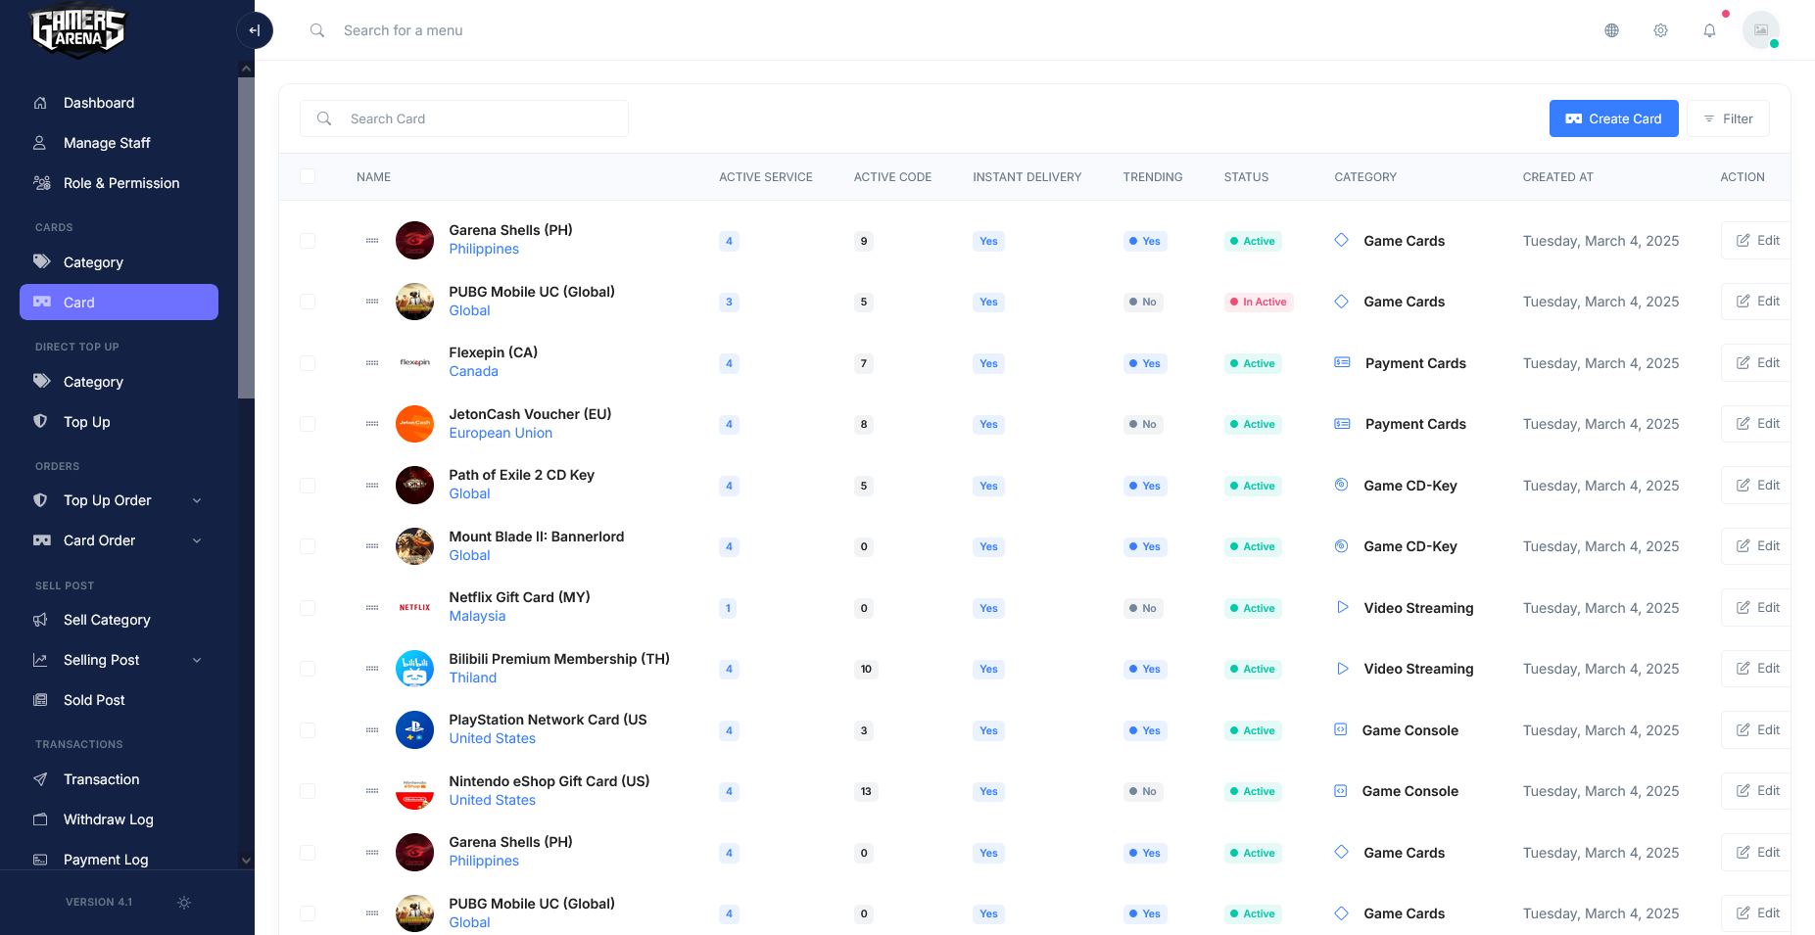This screenshot has width=1815, height=935.
Task: Collapse the sidebar with arrow button
Action: [255, 30]
